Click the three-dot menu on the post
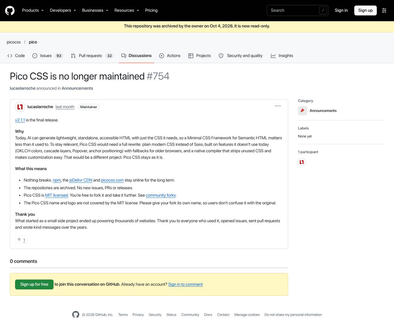 click(278, 106)
